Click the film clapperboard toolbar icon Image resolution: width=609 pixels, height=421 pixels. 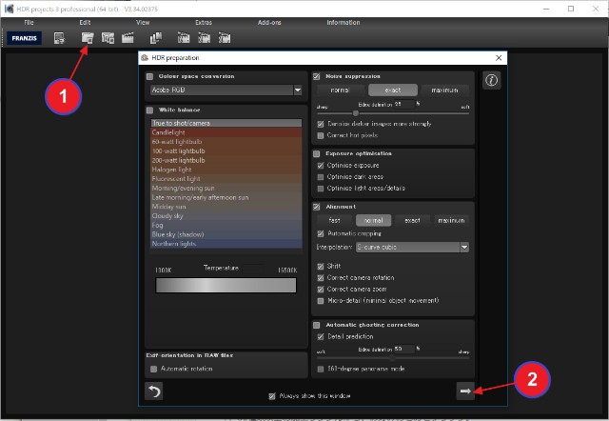128,39
